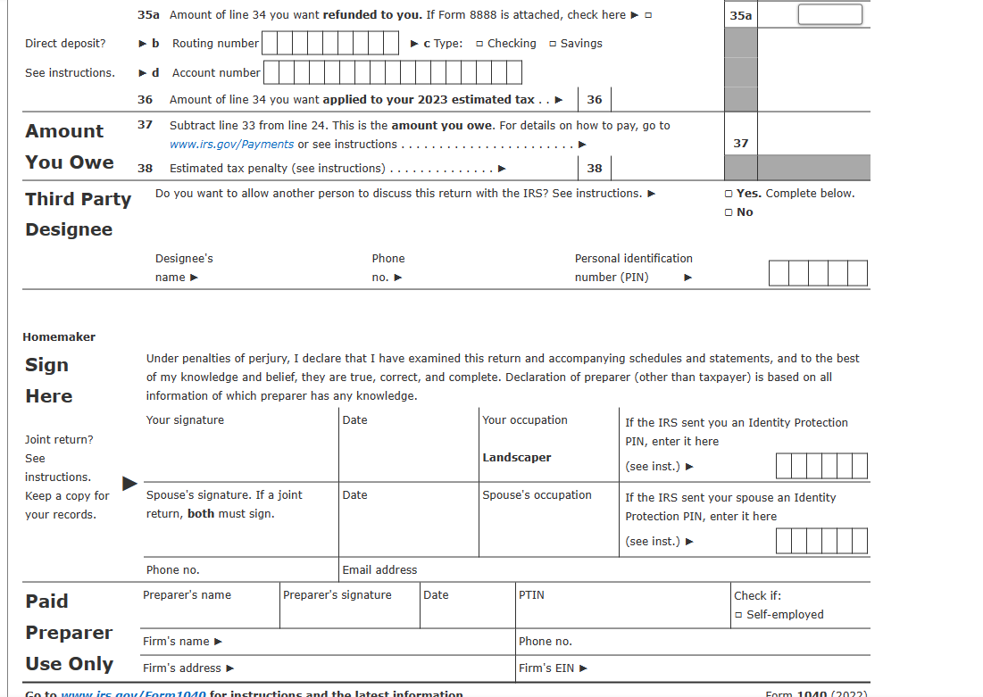This screenshot has width=983, height=697.
Task: Click the Form 1040 (2022) footer text
Action: [816, 693]
